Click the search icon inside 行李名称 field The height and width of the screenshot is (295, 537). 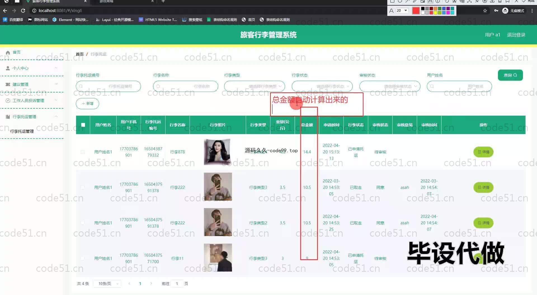(158, 86)
